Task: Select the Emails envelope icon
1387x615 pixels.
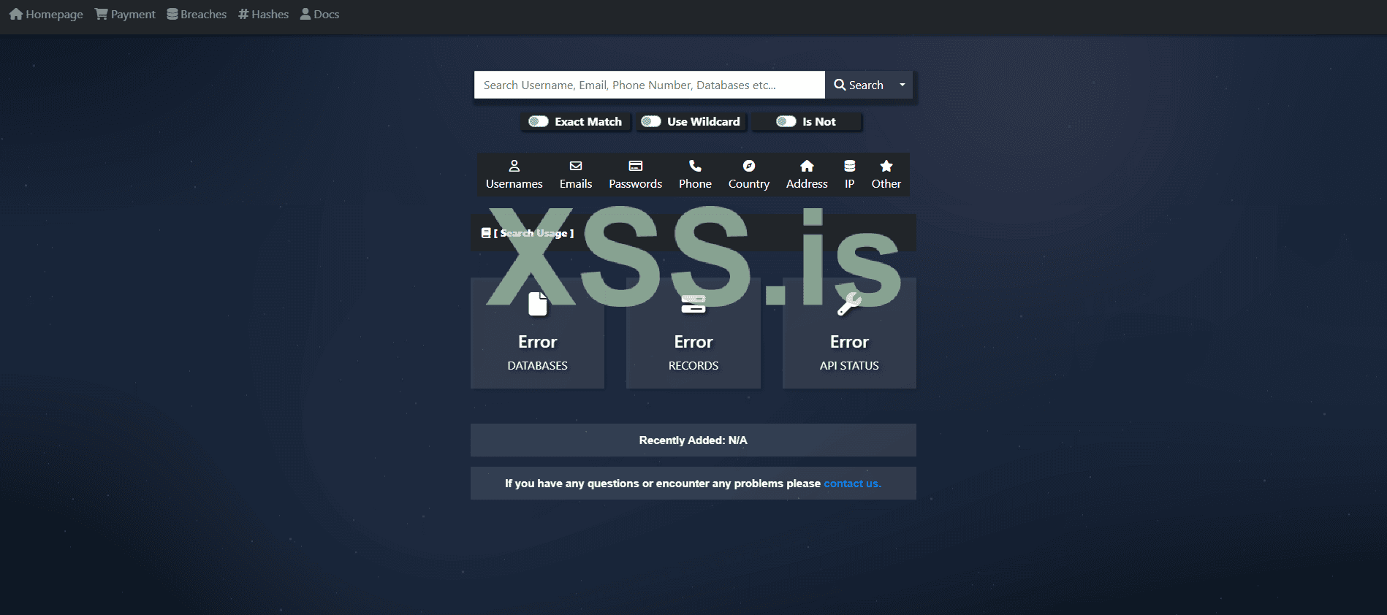Action: tap(576, 166)
